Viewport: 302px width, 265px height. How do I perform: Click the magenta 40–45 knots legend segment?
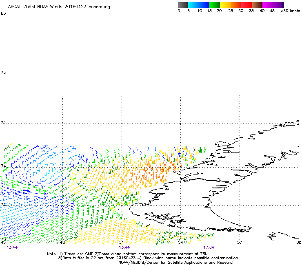click(268, 5)
